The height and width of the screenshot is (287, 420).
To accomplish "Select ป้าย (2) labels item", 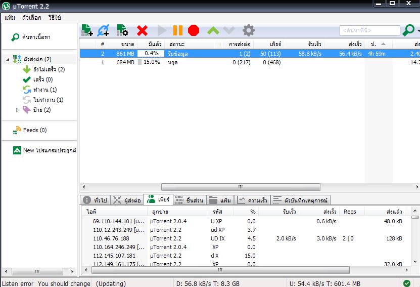I will pos(42,110).
